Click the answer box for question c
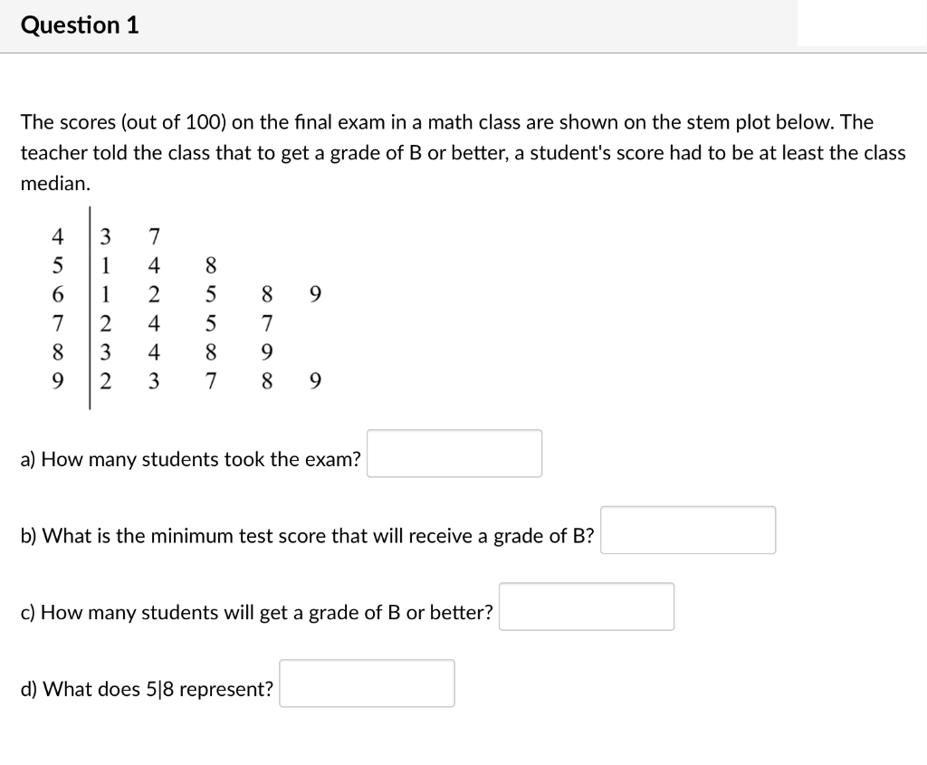 point(586,607)
